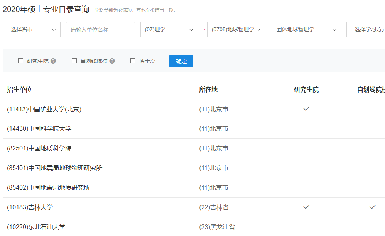Click the 研究生院 checkmark for 吉林大学
This screenshot has width=385, height=236.
pos(306,207)
